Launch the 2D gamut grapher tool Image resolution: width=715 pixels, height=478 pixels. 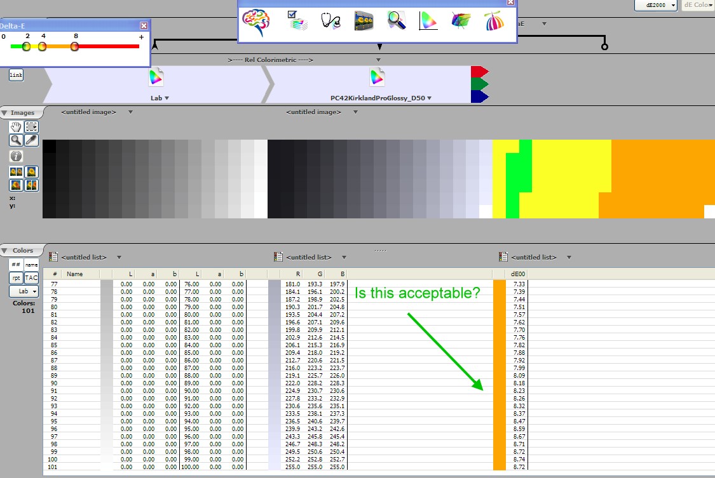coord(429,21)
